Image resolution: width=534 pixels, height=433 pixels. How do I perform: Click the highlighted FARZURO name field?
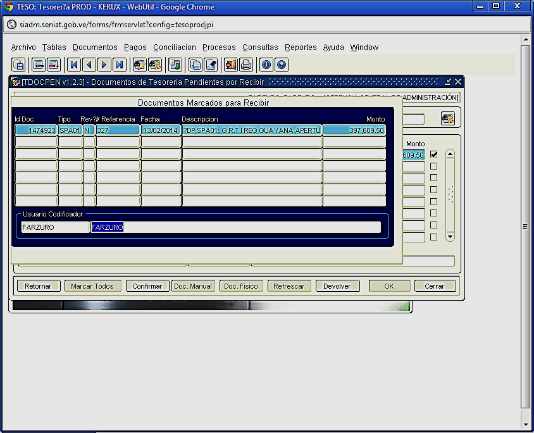(x=235, y=227)
